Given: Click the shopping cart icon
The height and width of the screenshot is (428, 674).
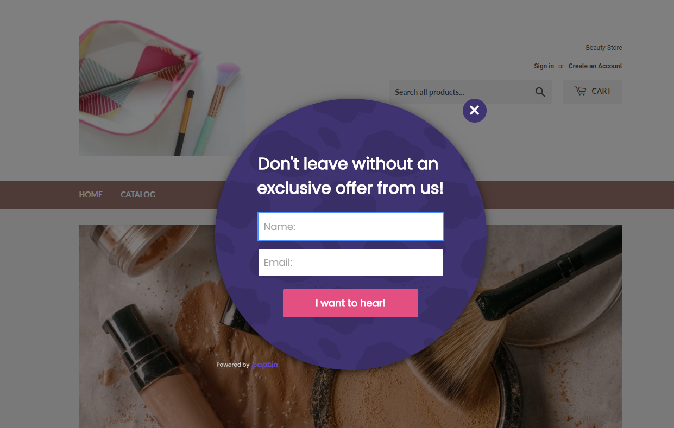Looking at the screenshot, I should coord(580,91).
